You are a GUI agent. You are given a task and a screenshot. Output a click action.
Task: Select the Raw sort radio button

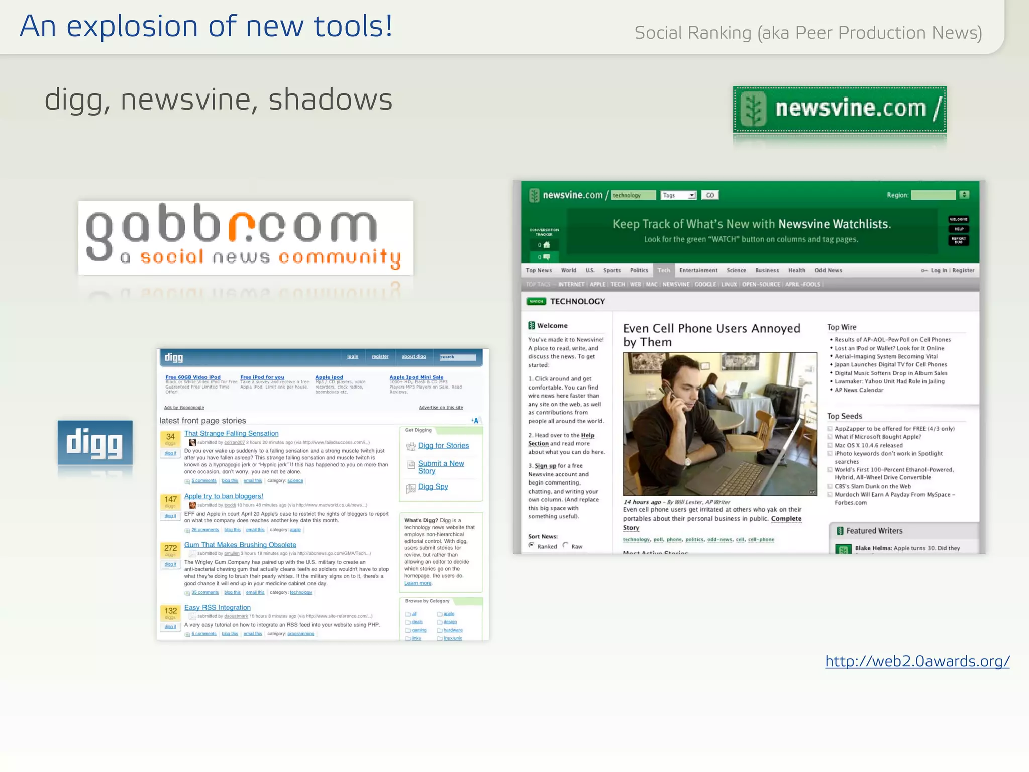coord(565,545)
